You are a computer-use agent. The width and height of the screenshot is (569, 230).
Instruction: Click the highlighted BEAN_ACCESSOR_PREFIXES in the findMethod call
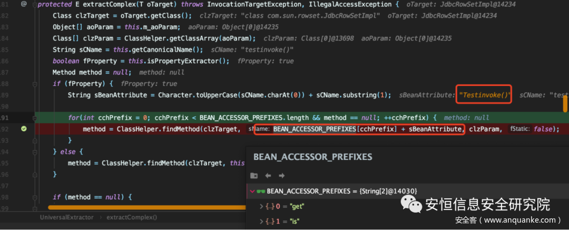click(x=315, y=129)
